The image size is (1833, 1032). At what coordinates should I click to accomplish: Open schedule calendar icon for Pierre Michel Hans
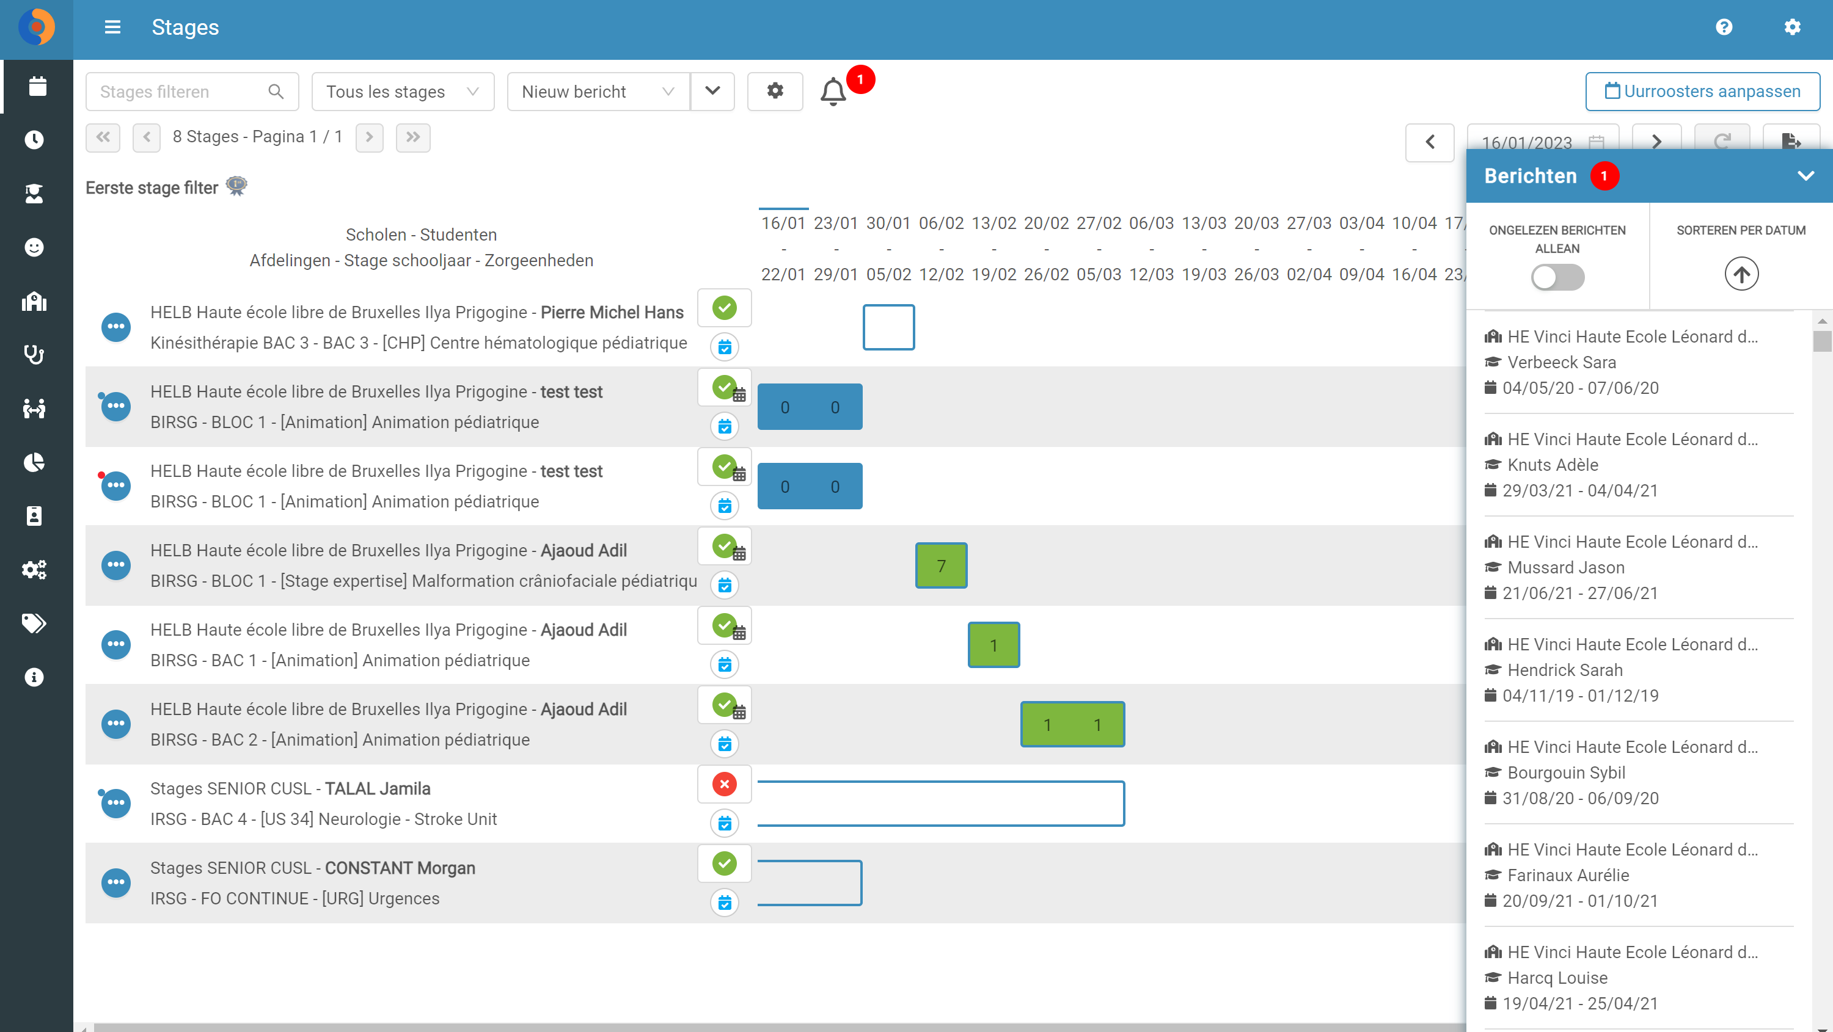(725, 348)
